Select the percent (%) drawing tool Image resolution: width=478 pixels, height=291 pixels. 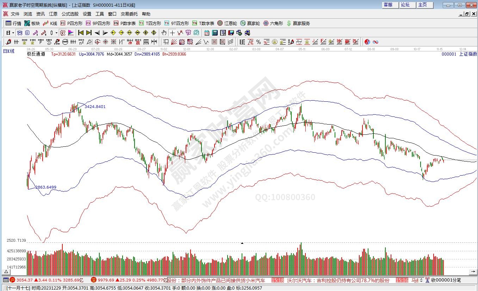(x=258, y=42)
